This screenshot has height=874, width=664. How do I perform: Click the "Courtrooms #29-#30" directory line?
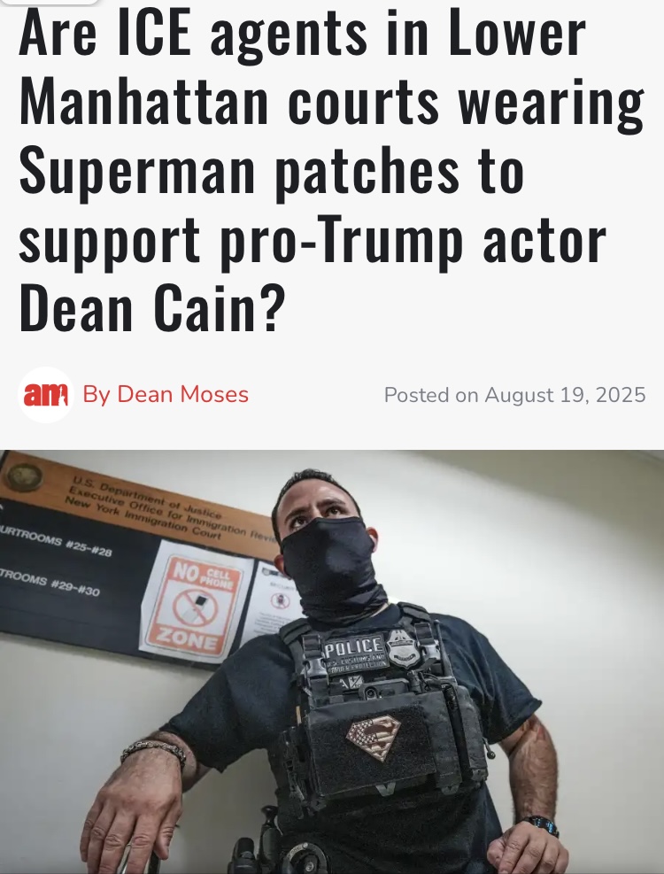[50, 582]
